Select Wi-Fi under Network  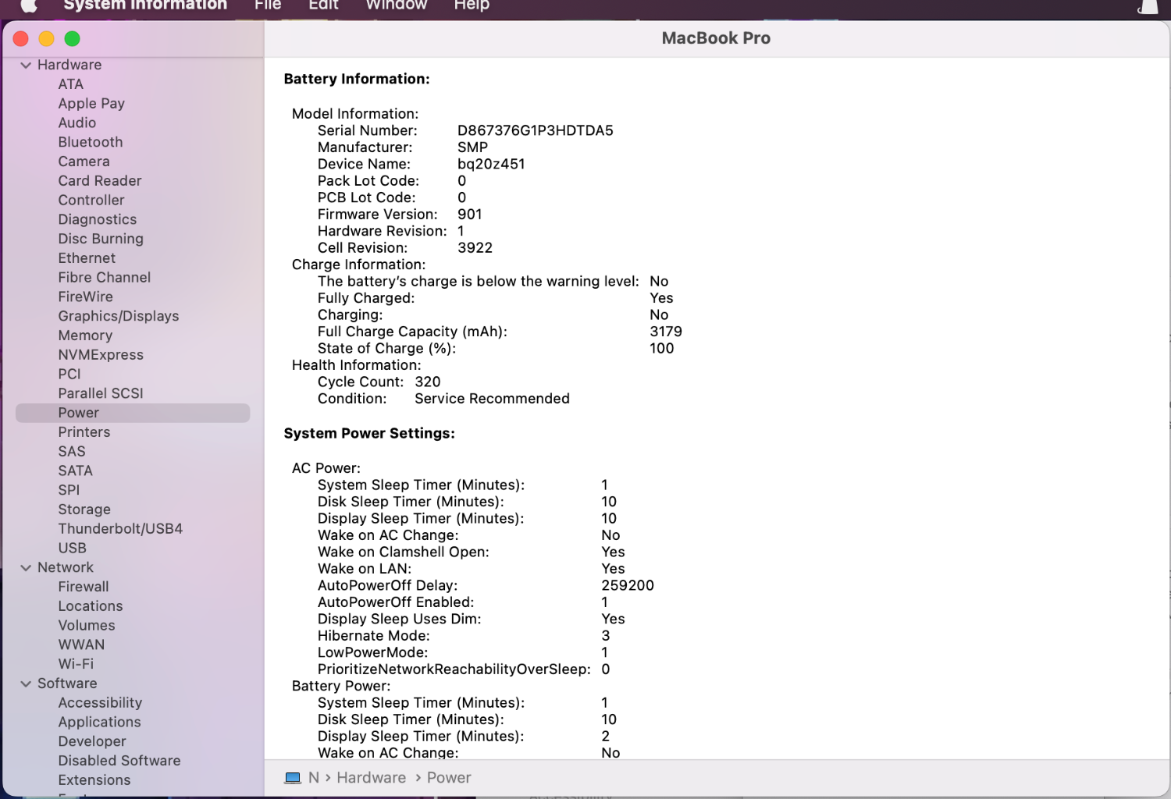[76, 664]
